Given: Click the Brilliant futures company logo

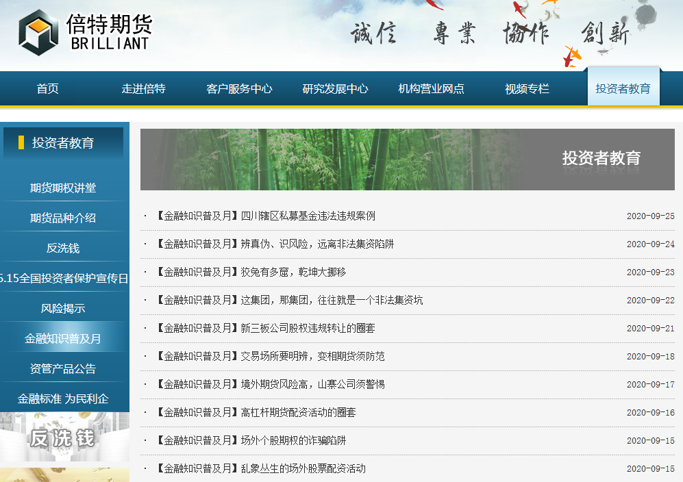Looking at the screenshot, I should coord(84,32).
